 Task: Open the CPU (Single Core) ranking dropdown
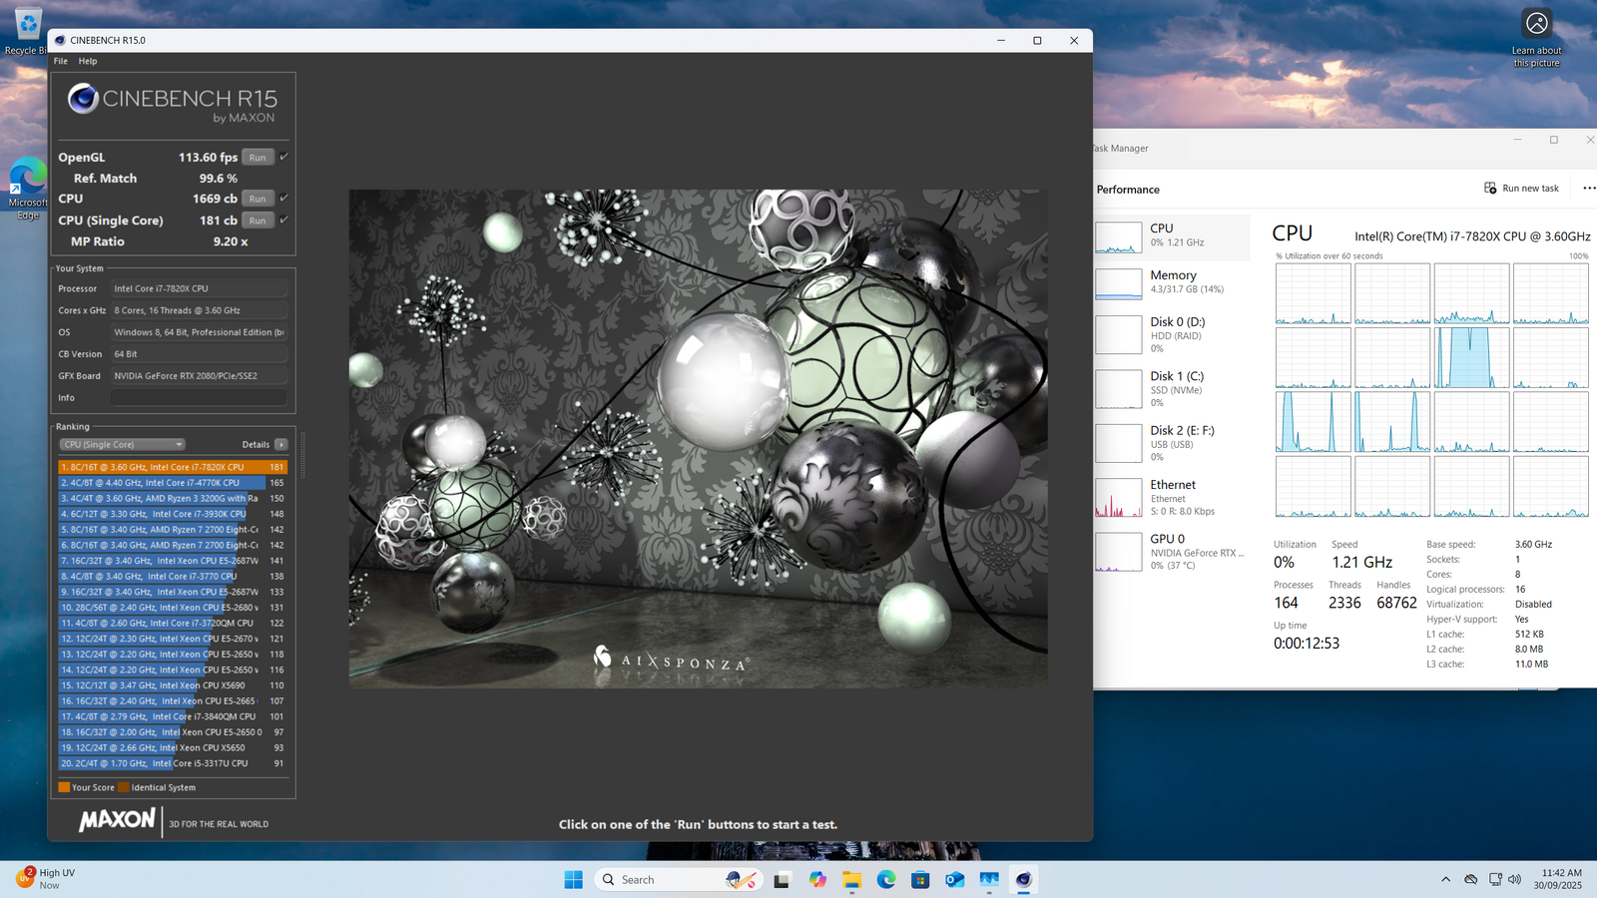click(x=123, y=445)
